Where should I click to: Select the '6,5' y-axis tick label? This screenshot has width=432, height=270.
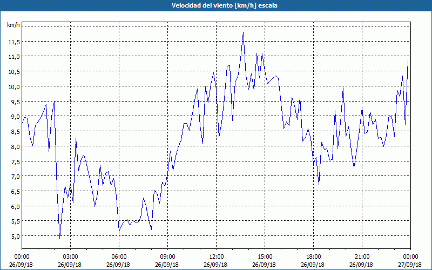click(15, 192)
